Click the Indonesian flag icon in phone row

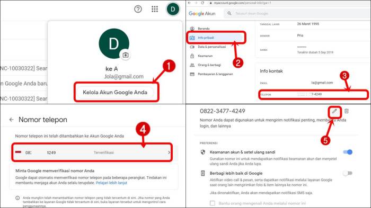[x=18, y=152]
